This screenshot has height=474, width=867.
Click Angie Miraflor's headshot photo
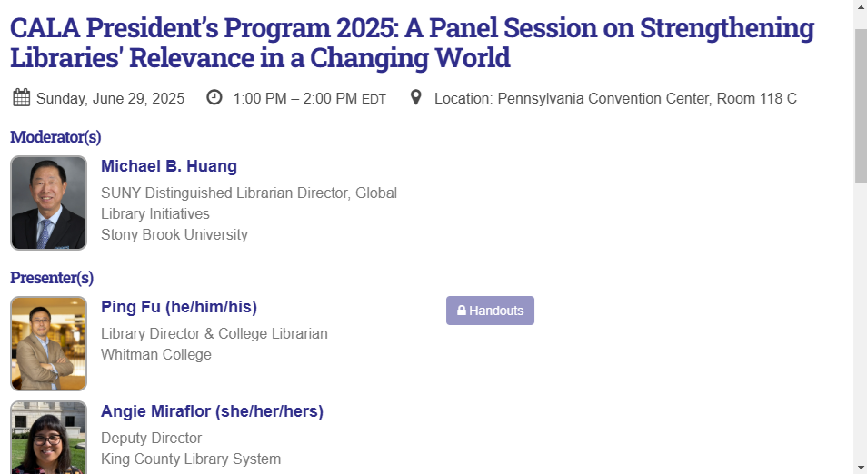[49, 438]
